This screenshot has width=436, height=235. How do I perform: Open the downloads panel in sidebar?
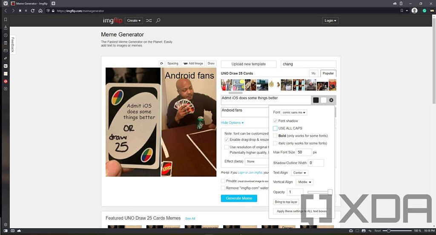tap(6, 27)
